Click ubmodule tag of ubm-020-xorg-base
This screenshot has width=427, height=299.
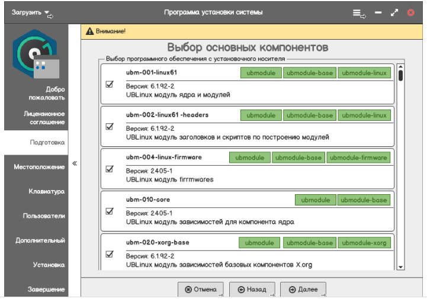coord(259,243)
